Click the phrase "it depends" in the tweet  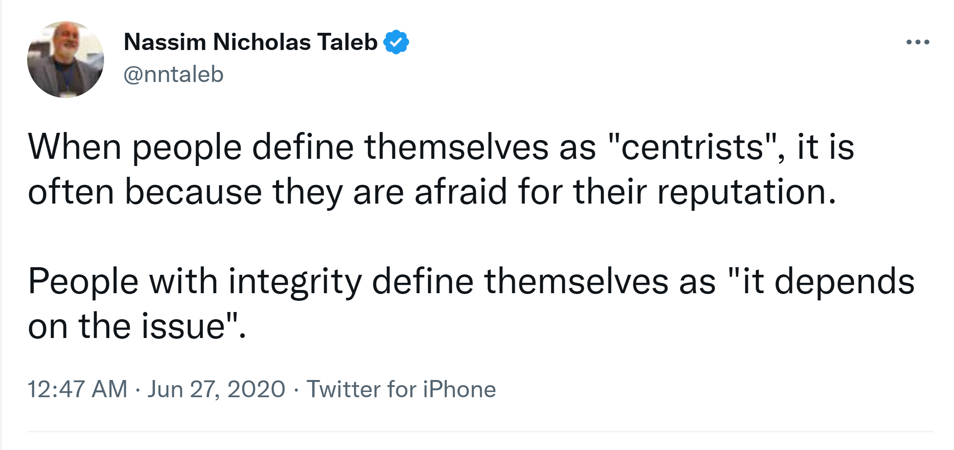(x=828, y=282)
